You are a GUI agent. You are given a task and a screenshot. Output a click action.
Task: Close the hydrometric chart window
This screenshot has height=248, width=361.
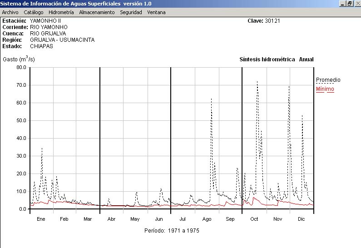(x=357, y=3)
